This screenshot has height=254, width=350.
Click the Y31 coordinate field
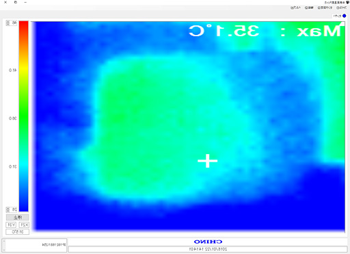pos(11,225)
